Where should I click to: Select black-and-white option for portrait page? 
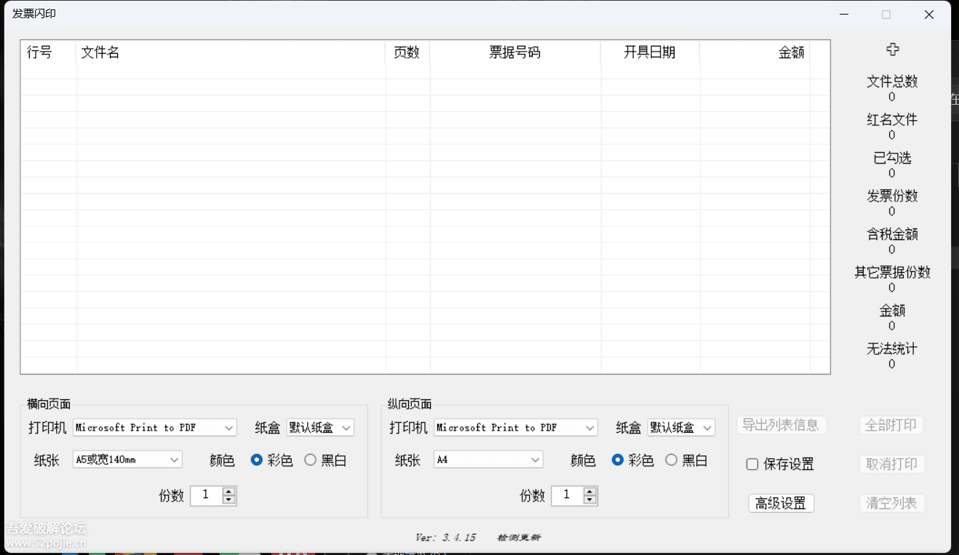672,460
